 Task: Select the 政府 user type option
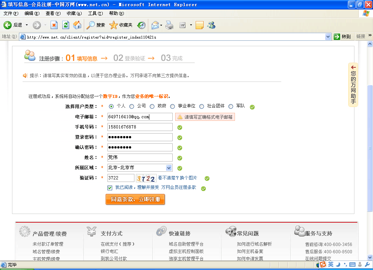tap(152, 106)
